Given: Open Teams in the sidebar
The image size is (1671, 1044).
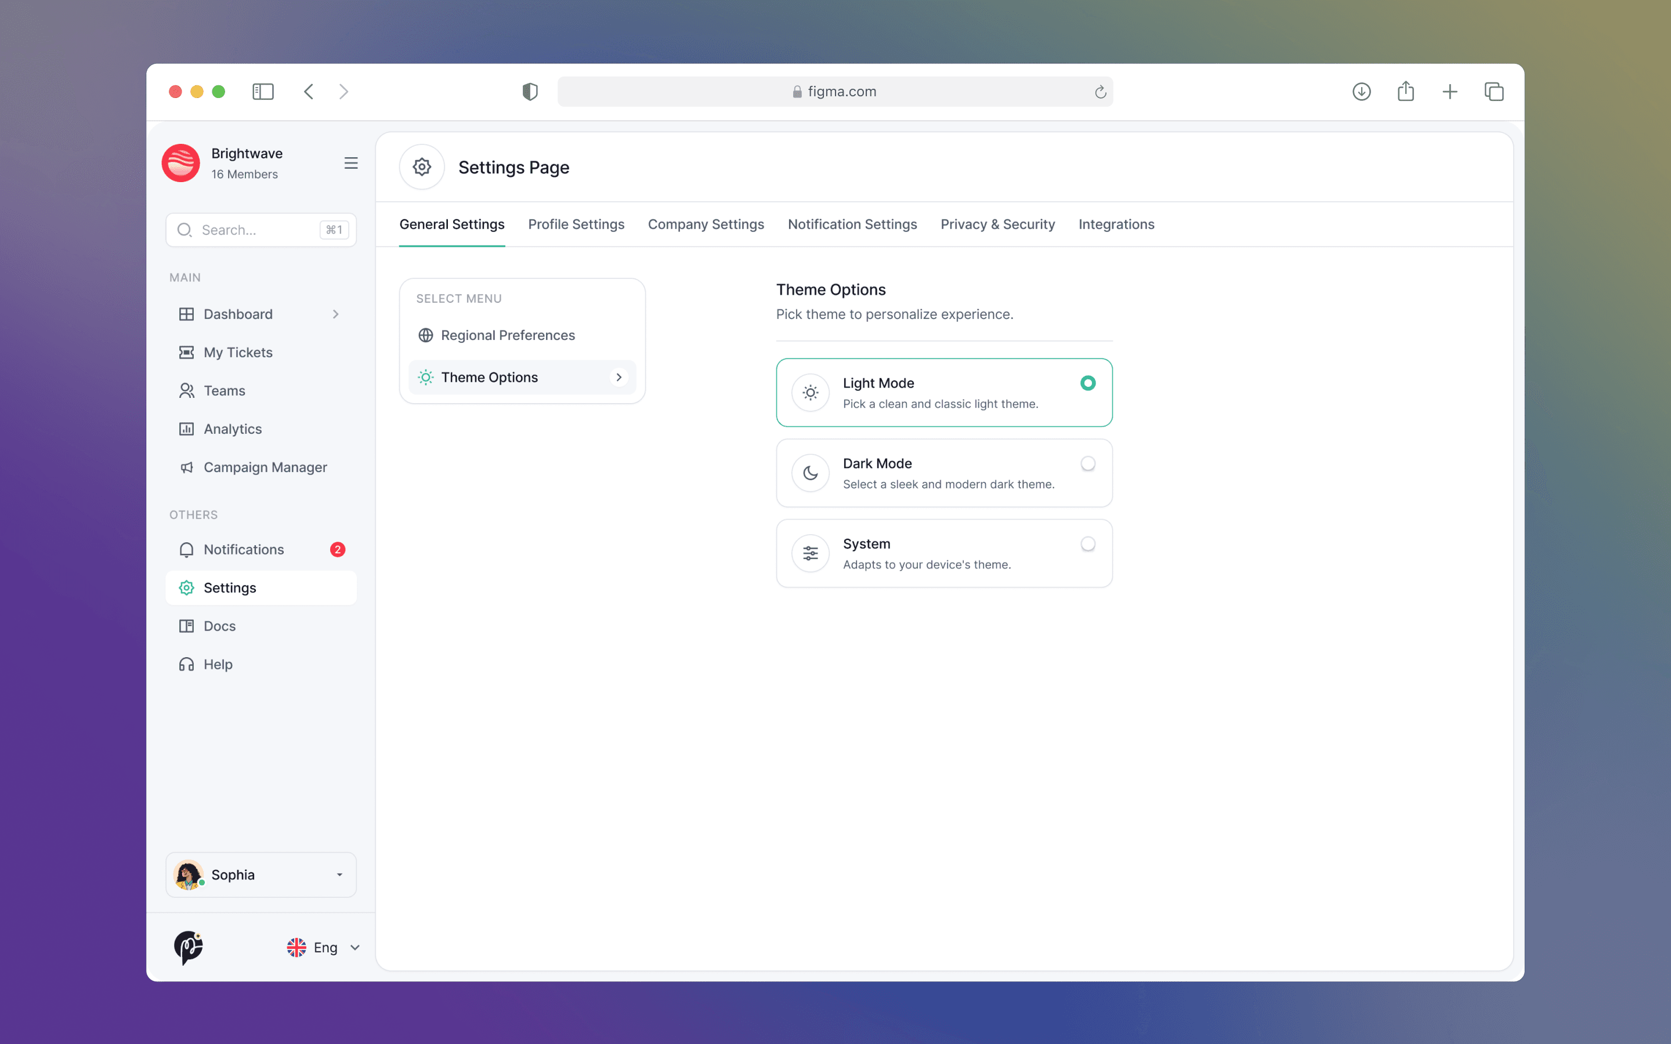Looking at the screenshot, I should click(x=261, y=391).
